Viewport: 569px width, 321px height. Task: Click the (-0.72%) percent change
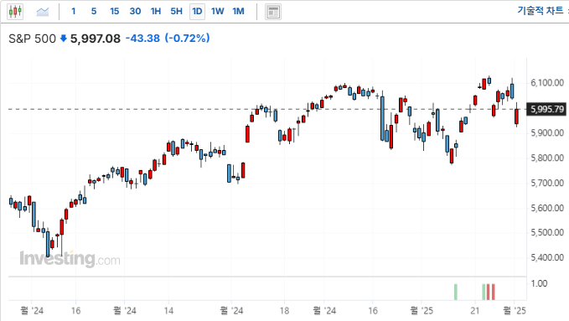pyautogui.click(x=187, y=38)
